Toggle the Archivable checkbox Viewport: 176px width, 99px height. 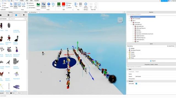(136, 84)
